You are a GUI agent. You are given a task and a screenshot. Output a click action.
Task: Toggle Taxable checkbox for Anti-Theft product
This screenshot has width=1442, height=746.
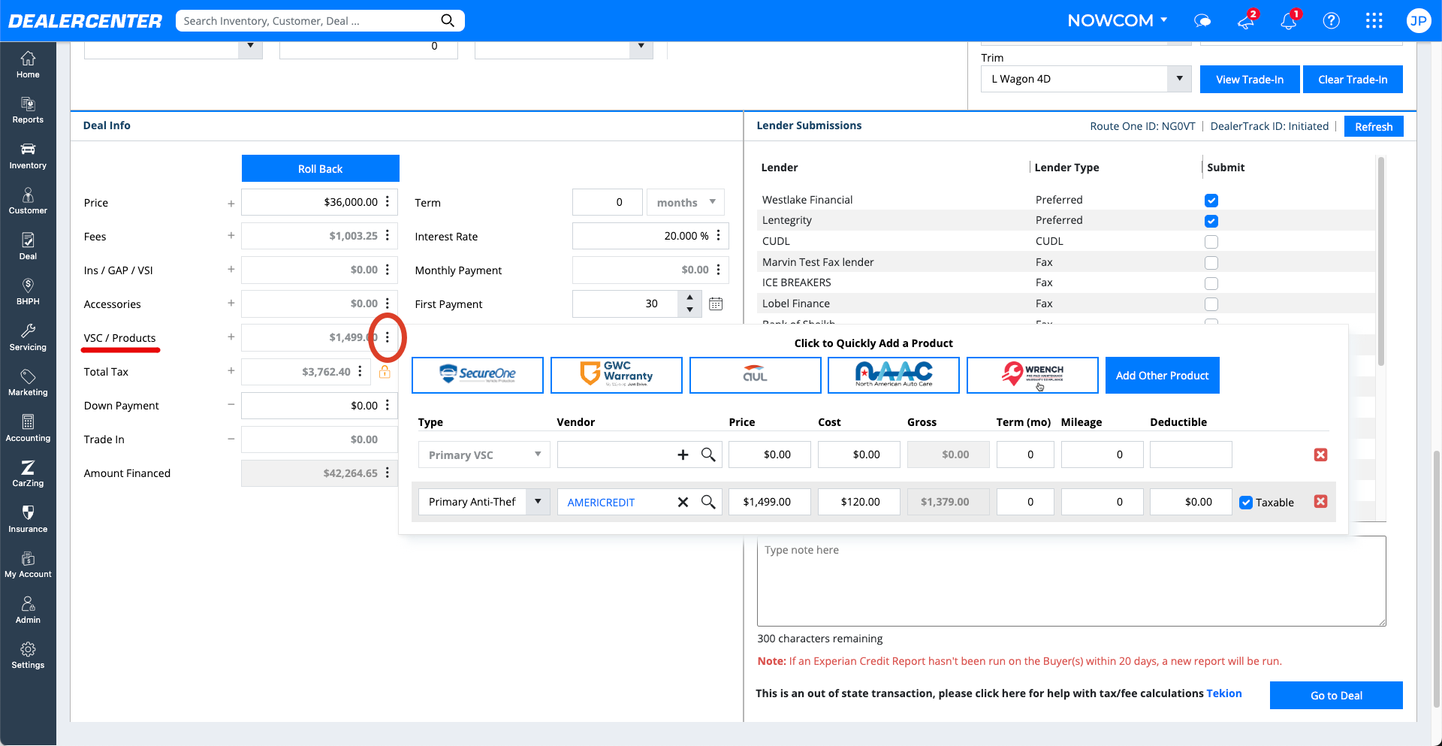pyautogui.click(x=1246, y=503)
